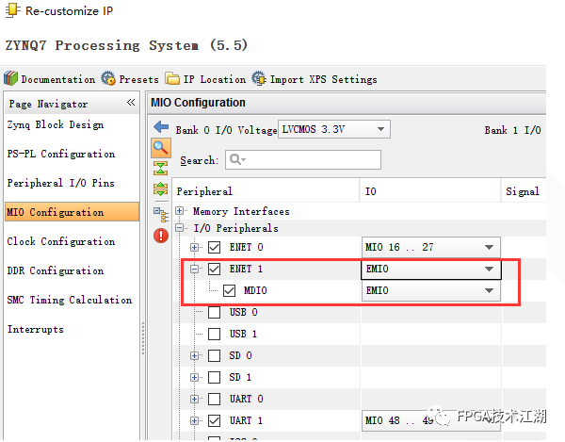Go to Zynq Block Design page

tap(56, 124)
